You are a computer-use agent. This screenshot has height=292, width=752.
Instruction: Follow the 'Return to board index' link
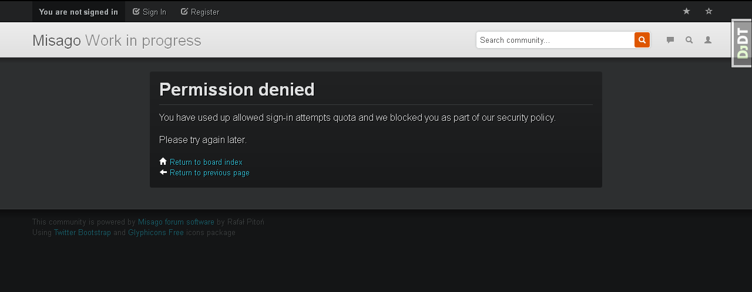[206, 162]
